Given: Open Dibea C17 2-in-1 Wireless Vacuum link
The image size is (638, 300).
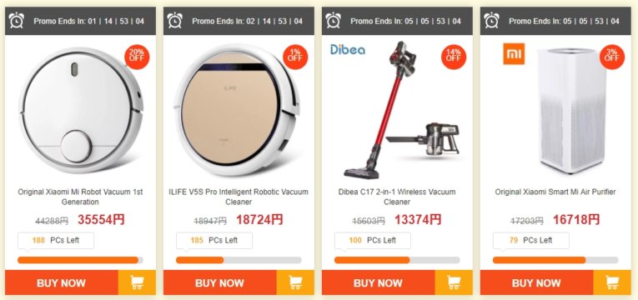Looking at the screenshot, I should (397, 197).
